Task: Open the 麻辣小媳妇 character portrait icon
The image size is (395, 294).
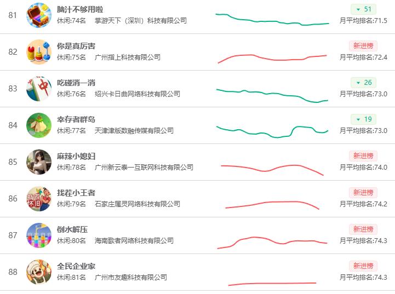Action: click(x=39, y=162)
